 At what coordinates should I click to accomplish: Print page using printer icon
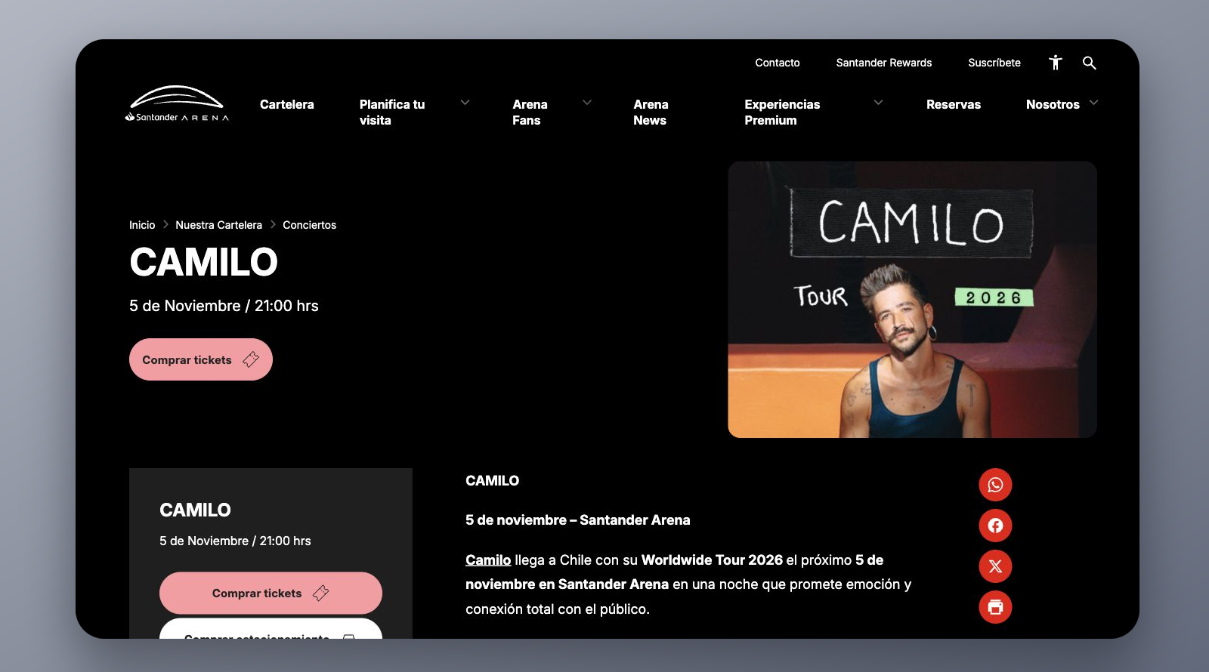point(995,607)
